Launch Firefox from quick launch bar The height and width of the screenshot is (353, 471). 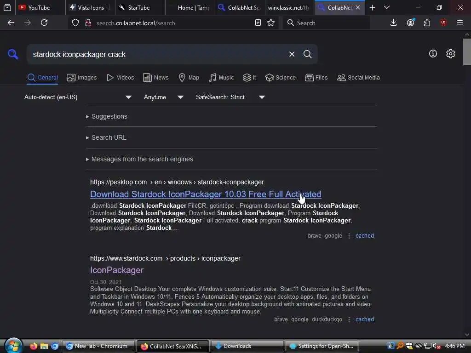[x=33, y=346]
